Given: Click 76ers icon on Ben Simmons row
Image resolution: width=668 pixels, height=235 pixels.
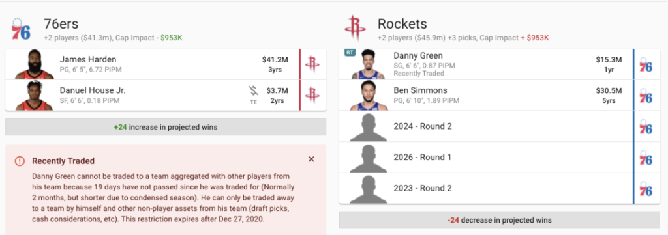Looking at the screenshot, I should click(646, 95).
